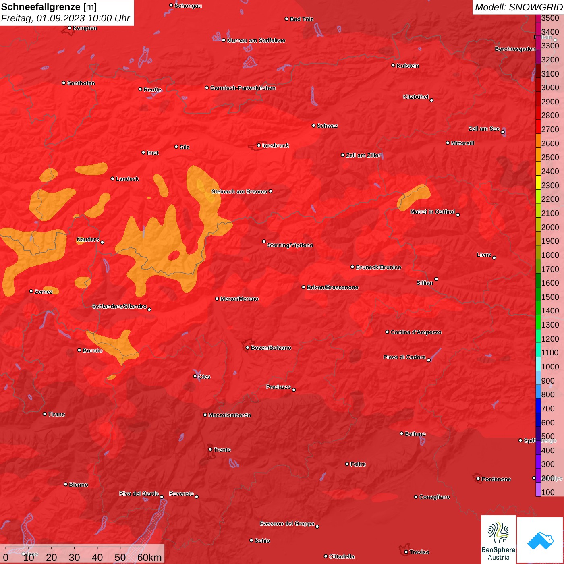Click the Treviso city marker
The width and height of the screenshot is (564, 564).
coord(406,552)
